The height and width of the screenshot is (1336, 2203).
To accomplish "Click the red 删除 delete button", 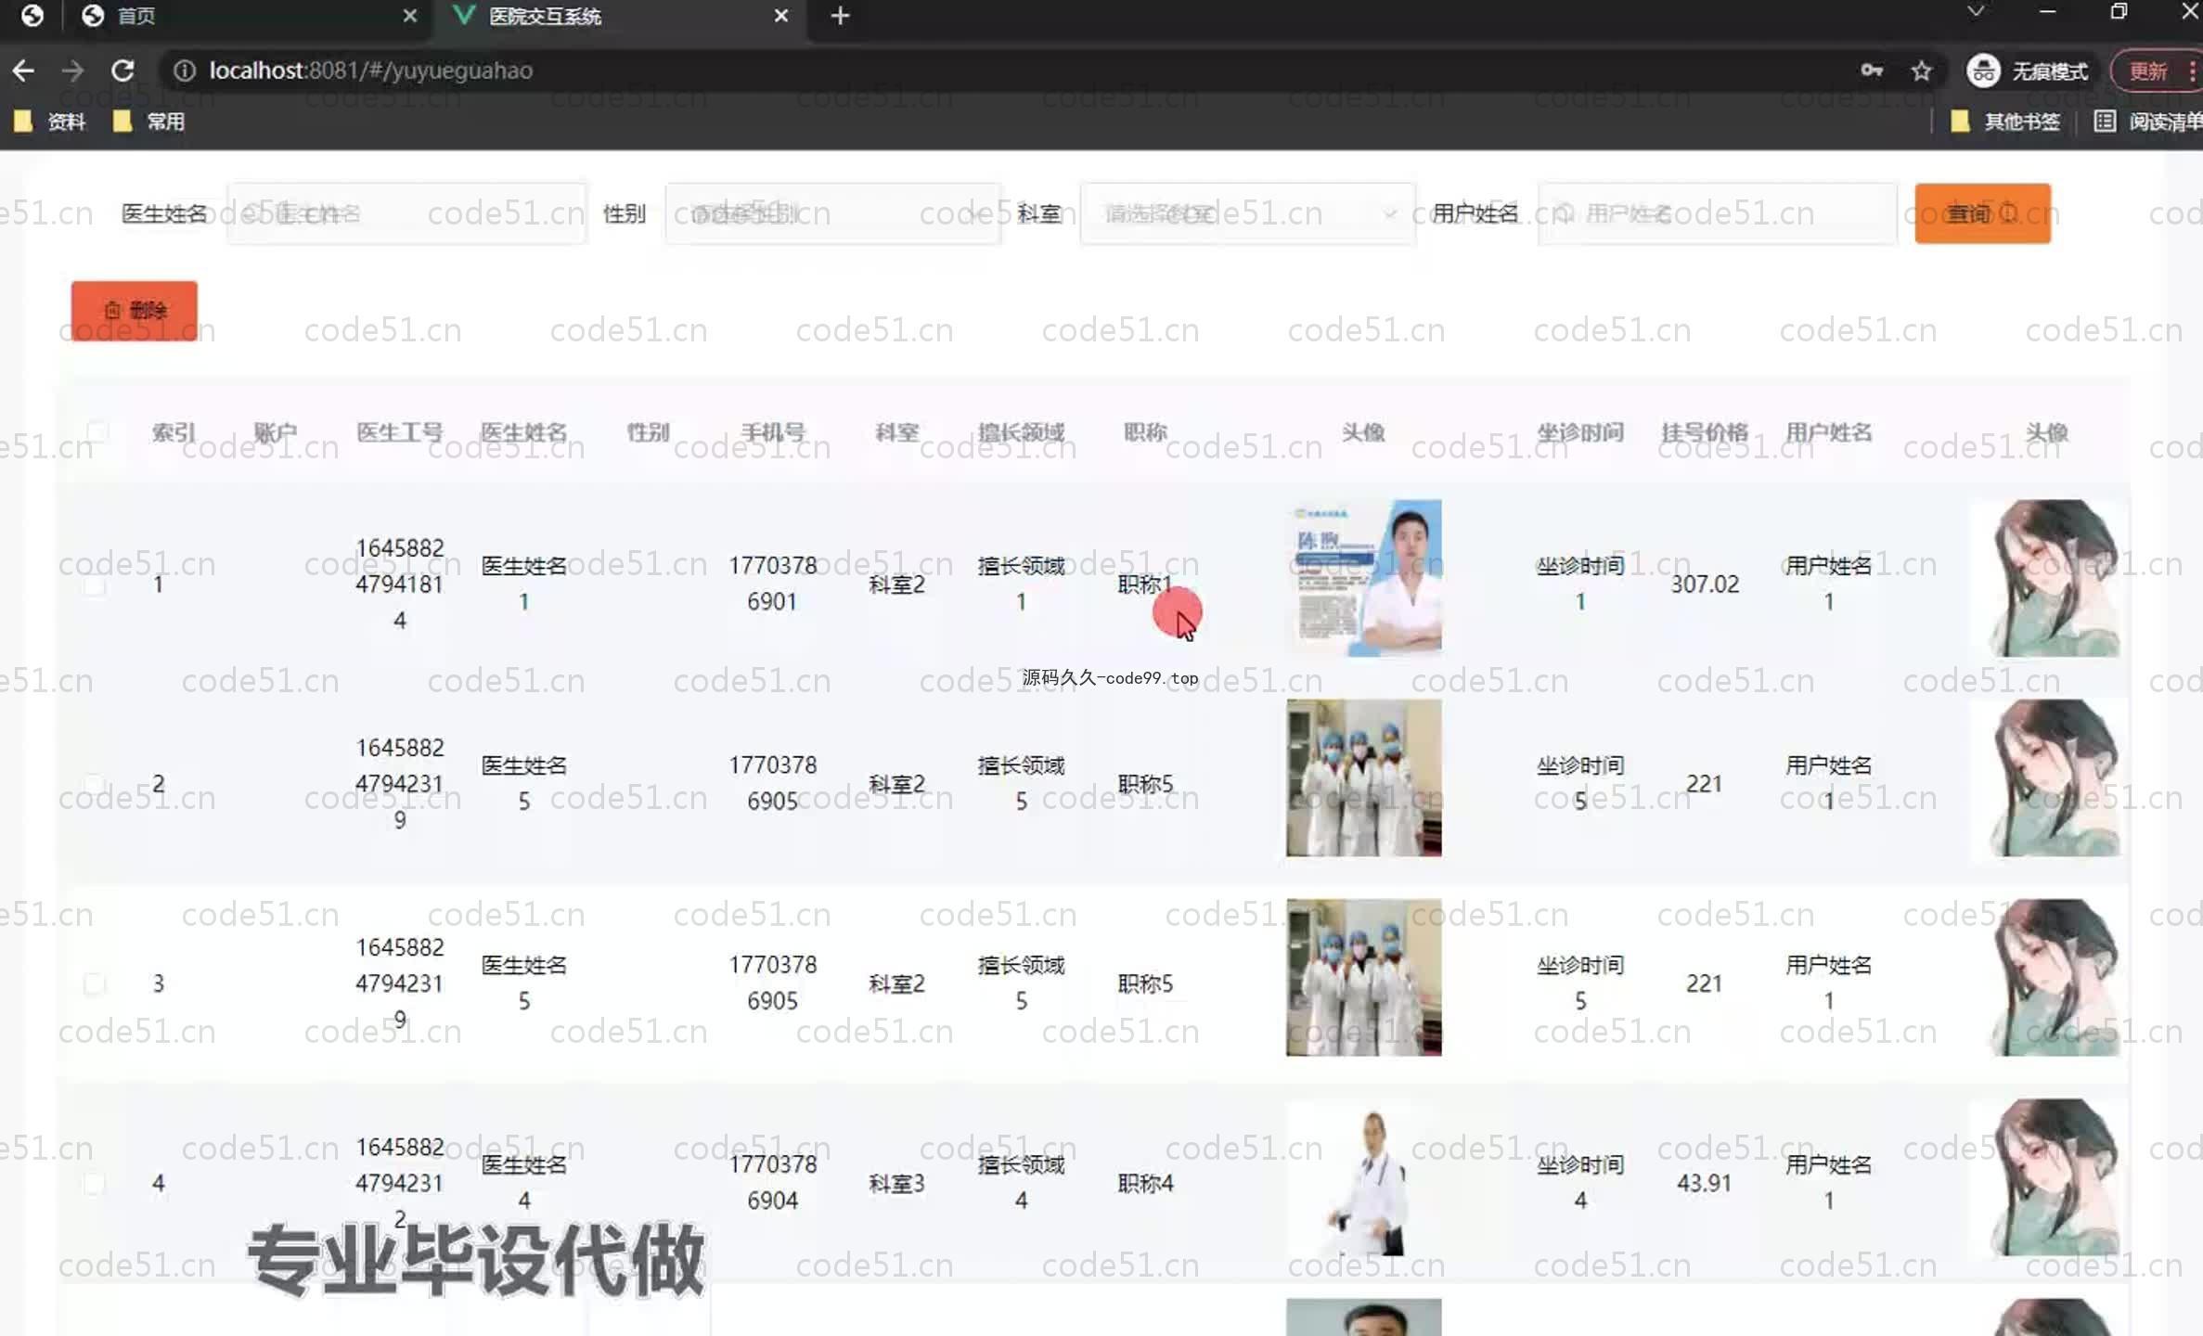I will click(x=135, y=311).
